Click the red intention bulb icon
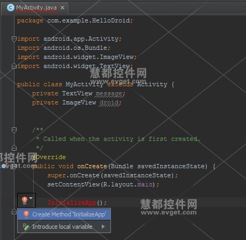Image resolution: width=246 pixels, height=240 pixels. click(x=25, y=200)
